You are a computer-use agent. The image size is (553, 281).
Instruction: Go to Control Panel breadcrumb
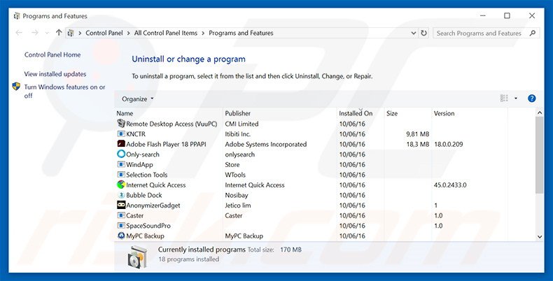(x=104, y=33)
